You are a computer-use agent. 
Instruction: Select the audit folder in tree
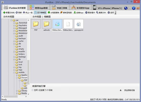(x=21, y=36)
